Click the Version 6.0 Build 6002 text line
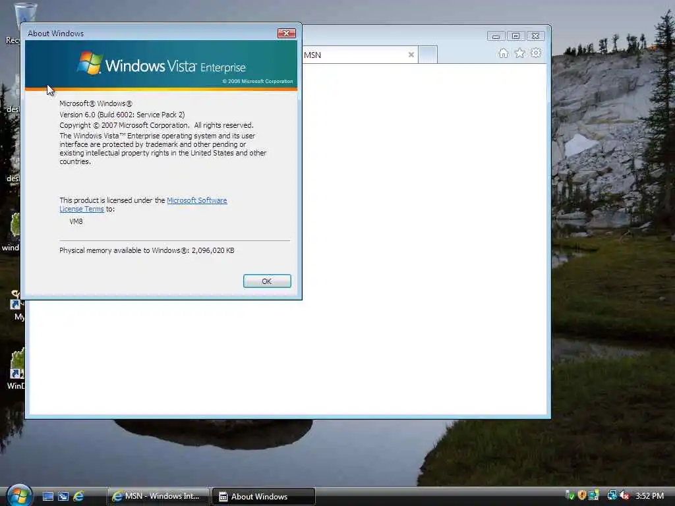 [x=122, y=115]
